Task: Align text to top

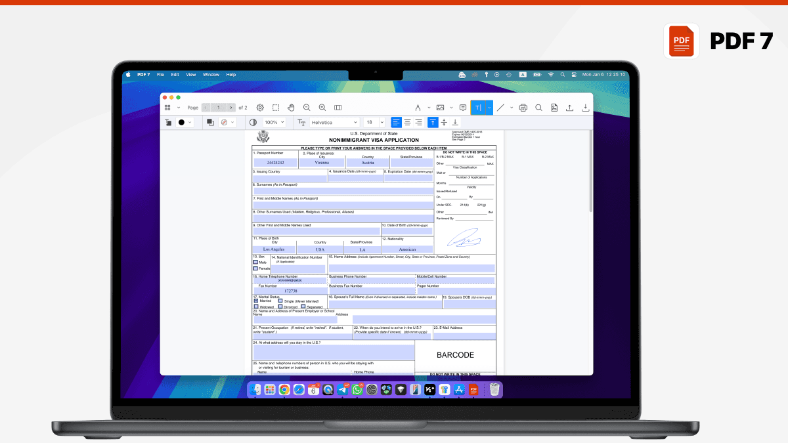Action: click(433, 122)
